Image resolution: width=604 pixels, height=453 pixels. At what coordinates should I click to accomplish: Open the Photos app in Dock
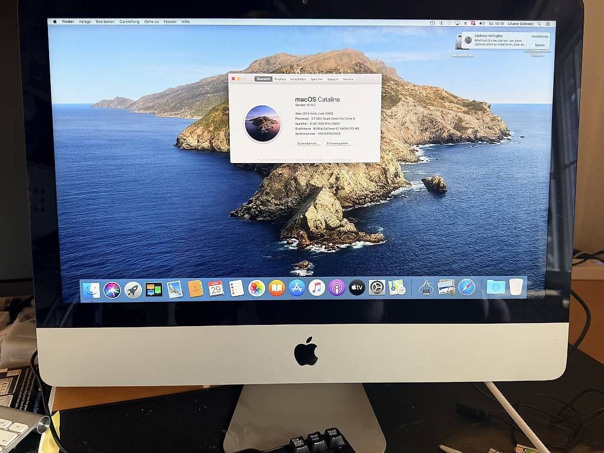256,288
